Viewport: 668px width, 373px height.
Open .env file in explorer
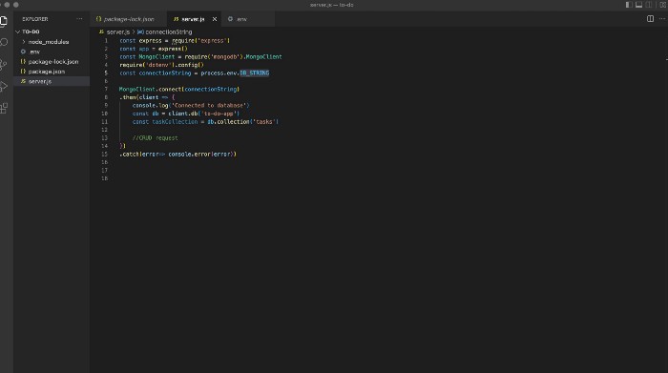(x=35, y=52)
